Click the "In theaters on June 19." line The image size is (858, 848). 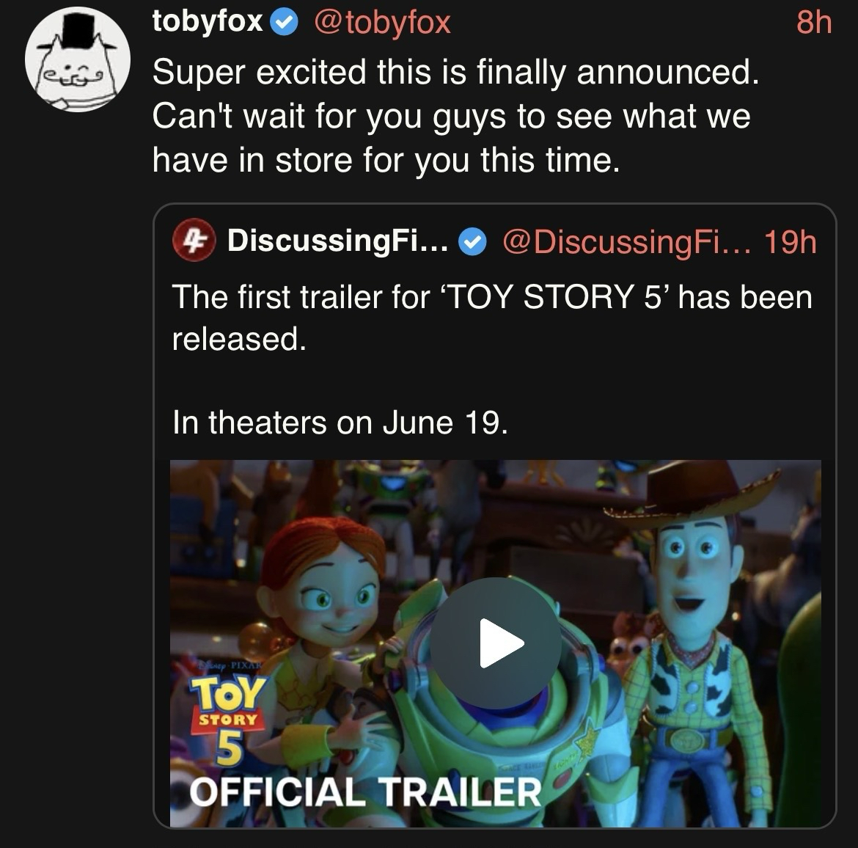340,423
